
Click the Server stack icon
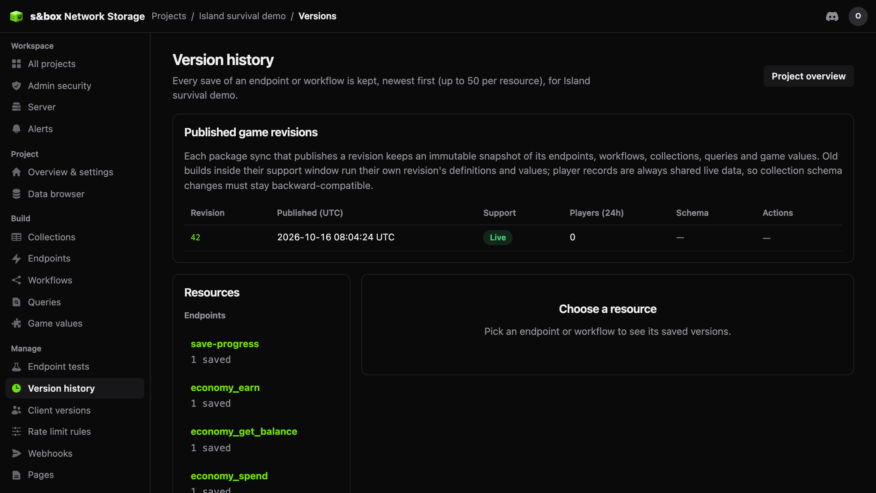(x=16, y=107)
